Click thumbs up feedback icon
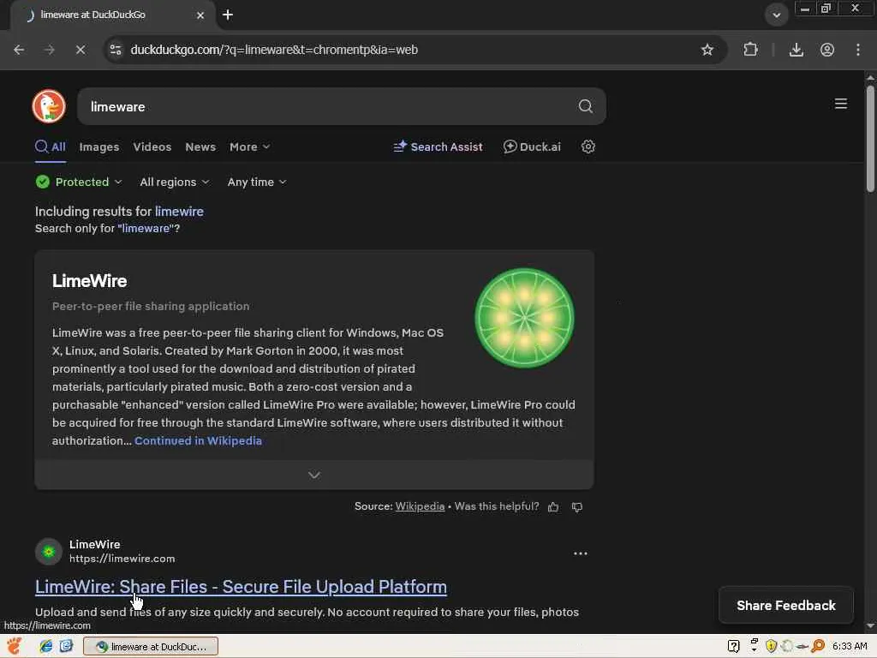The image size is (877, 658). coord(553,507)
